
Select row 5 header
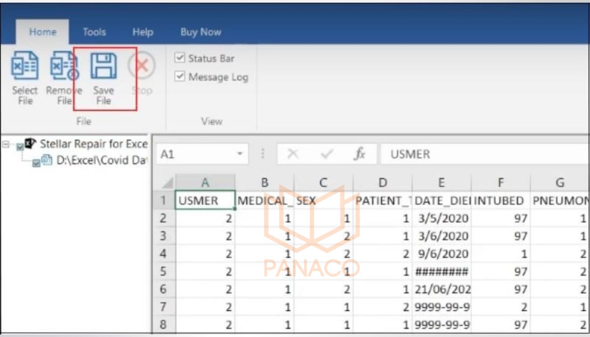pyautogui.click(x=163, y=271)
